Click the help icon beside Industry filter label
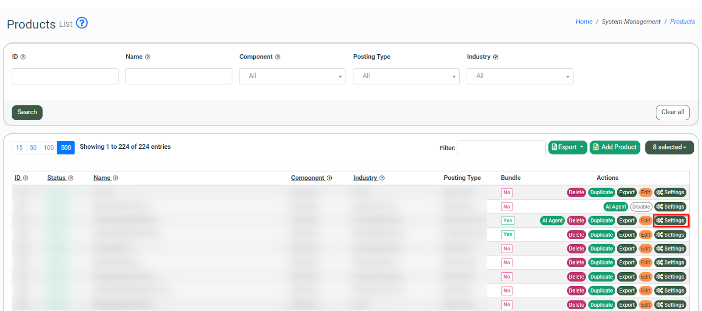 495,57
